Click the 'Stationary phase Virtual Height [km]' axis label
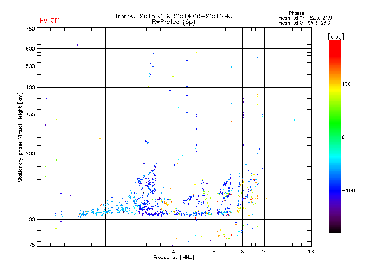Viewport: 366px width, 274px height. pos(20,137)
